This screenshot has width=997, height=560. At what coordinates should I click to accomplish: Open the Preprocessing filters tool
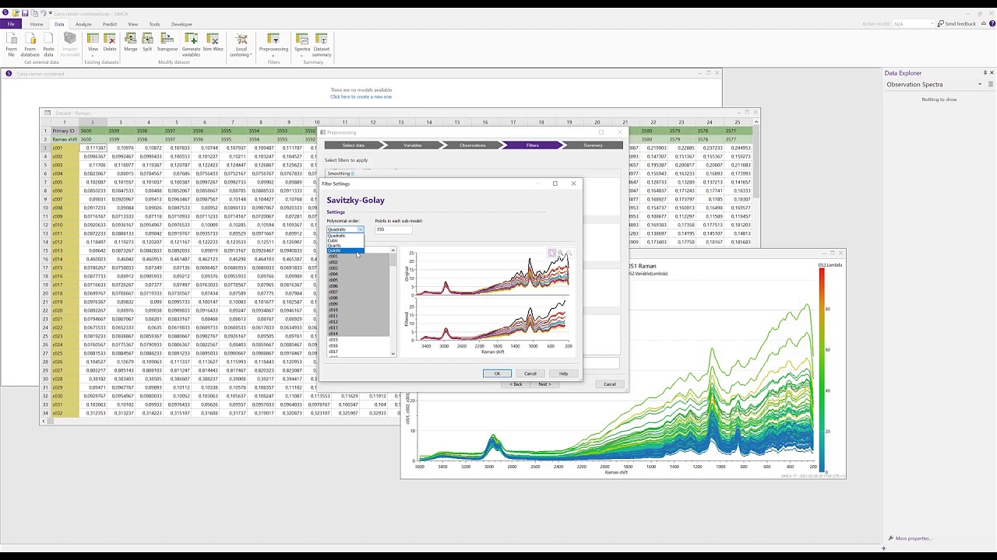click(273, 43)
